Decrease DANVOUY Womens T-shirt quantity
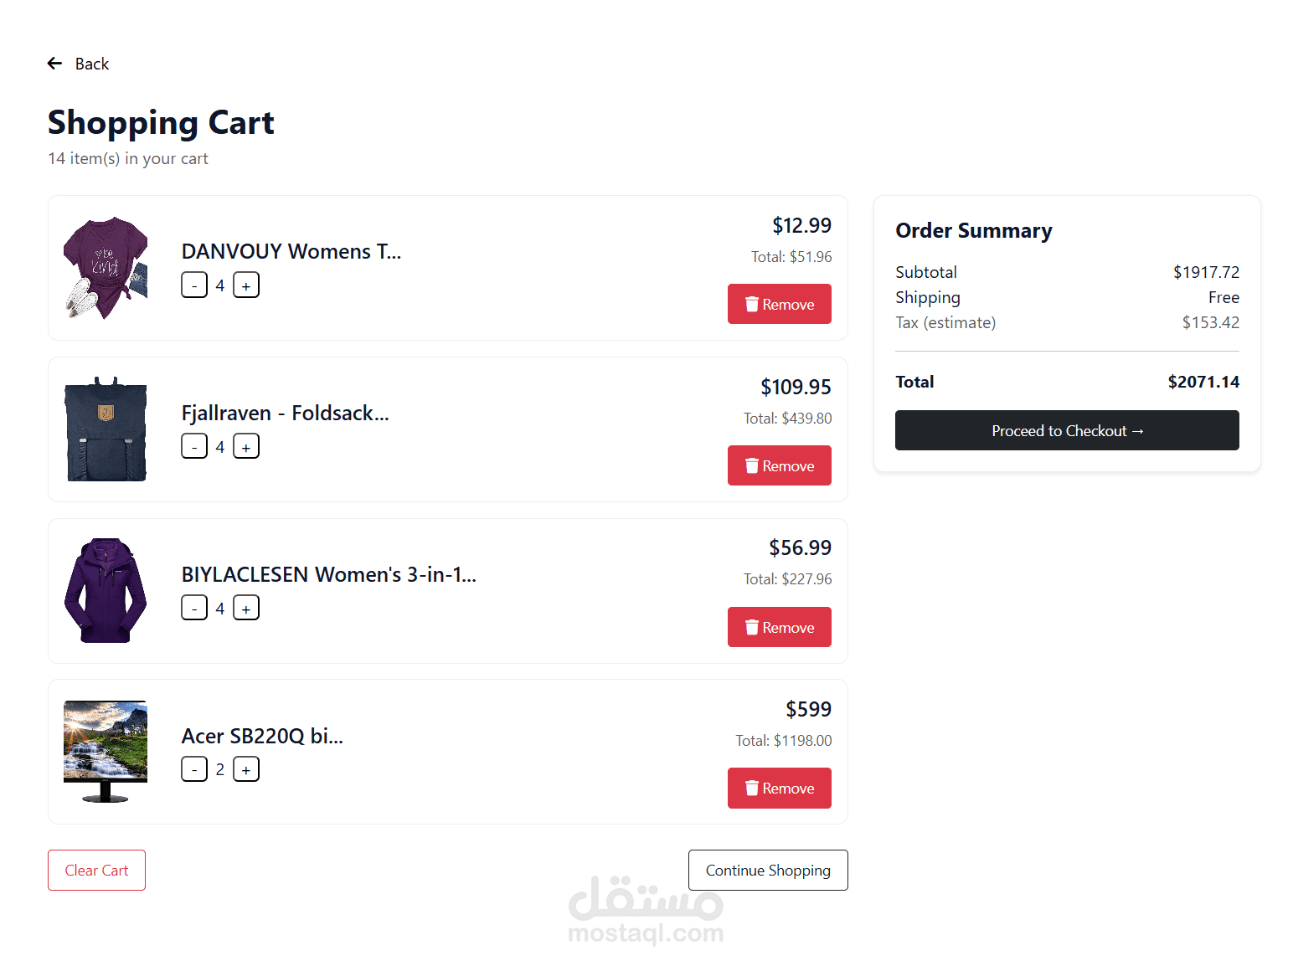 194,285
